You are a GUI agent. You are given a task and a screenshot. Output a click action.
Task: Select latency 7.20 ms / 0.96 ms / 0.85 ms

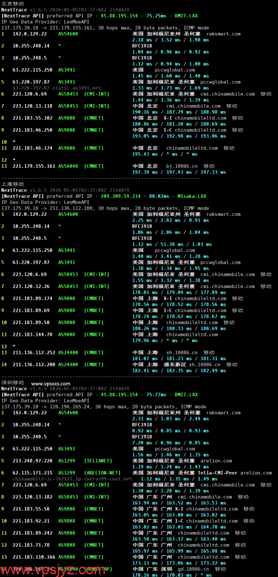pyautogui.click(x=170, y=443)
